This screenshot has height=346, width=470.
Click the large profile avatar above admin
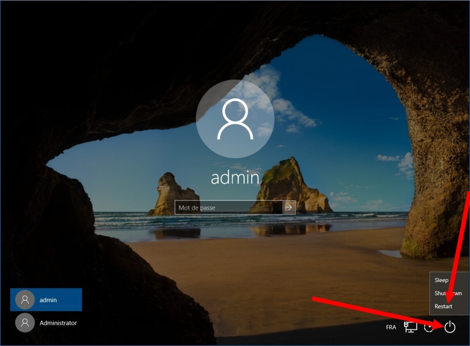[235, 118]
